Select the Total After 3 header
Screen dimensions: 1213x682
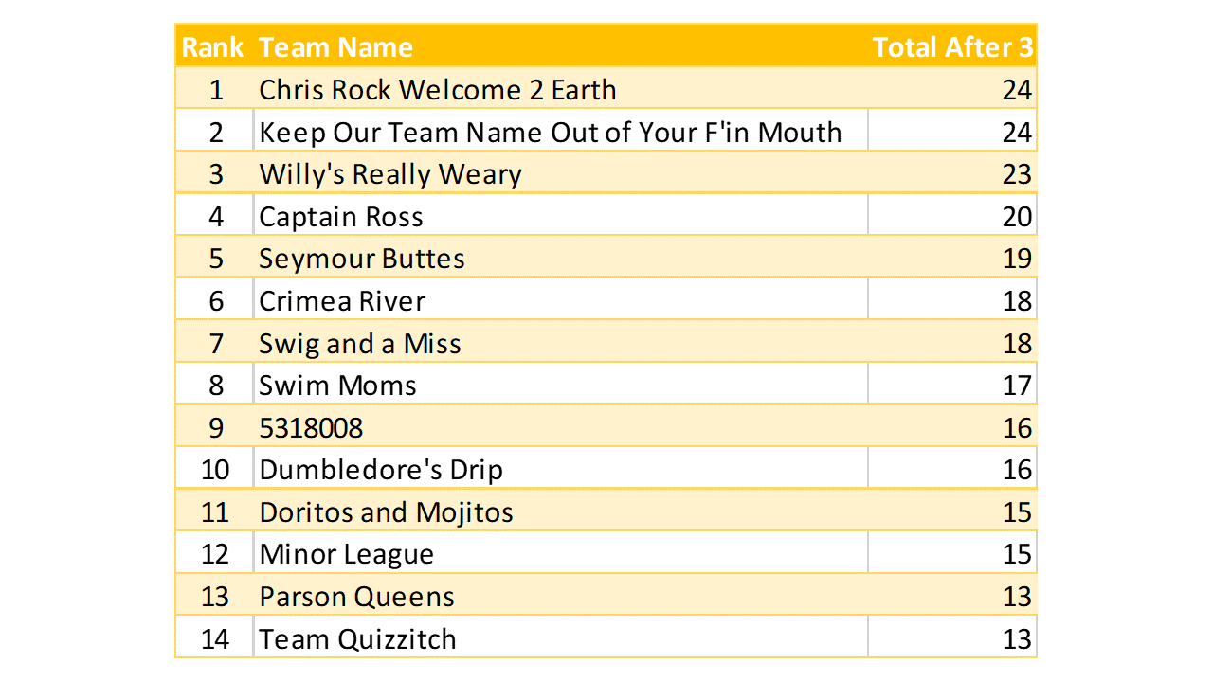click(x=952, y=47)
